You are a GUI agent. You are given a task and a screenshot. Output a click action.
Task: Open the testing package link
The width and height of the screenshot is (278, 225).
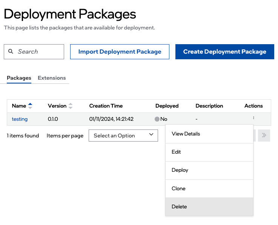(20, 119)
